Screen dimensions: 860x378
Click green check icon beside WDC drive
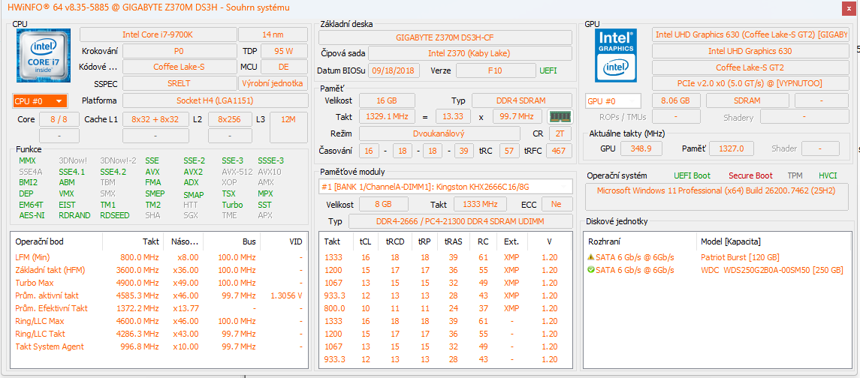coord(590,269)
